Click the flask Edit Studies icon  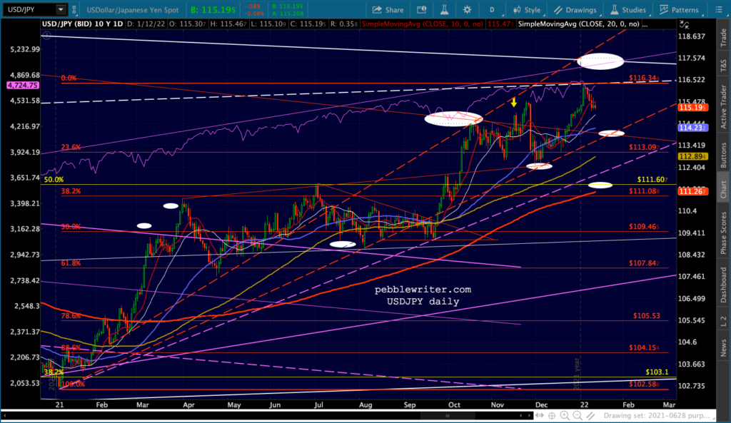444,10
